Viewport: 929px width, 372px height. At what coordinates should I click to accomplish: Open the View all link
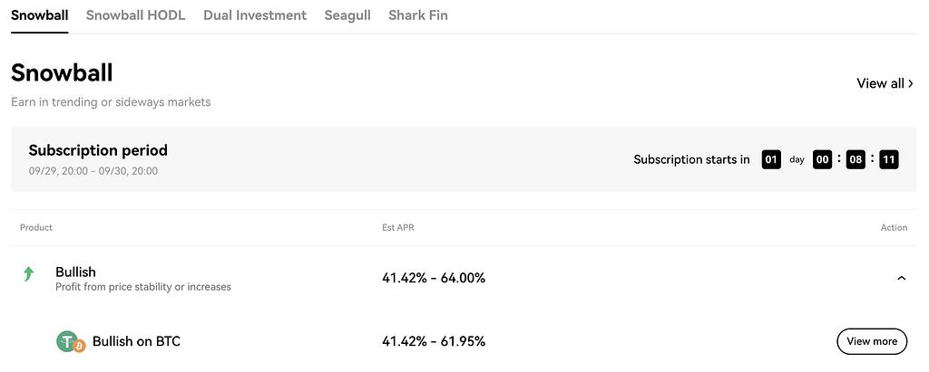click(885, 83)
